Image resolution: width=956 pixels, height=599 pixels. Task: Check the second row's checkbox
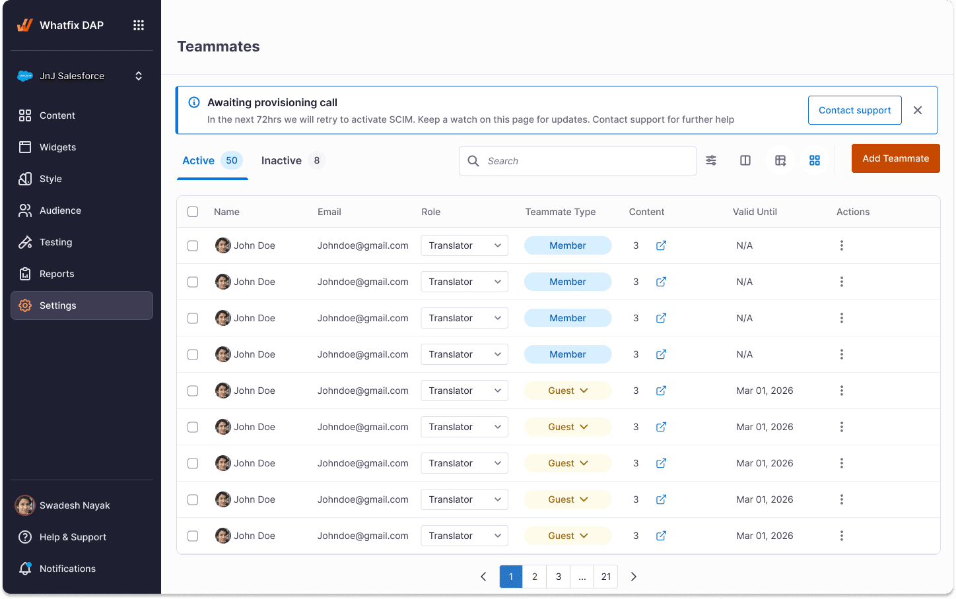pyautogui.click(x=193, y=282)
